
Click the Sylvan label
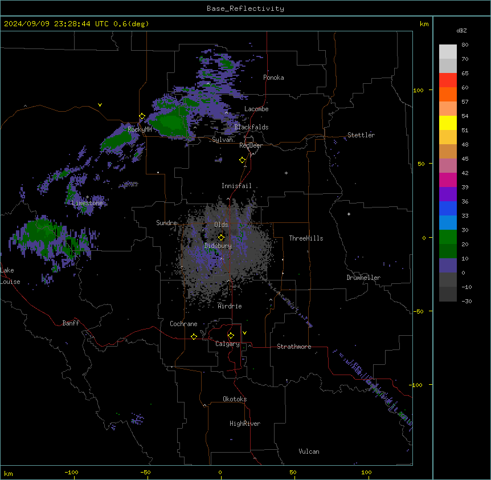click(222, 140)
